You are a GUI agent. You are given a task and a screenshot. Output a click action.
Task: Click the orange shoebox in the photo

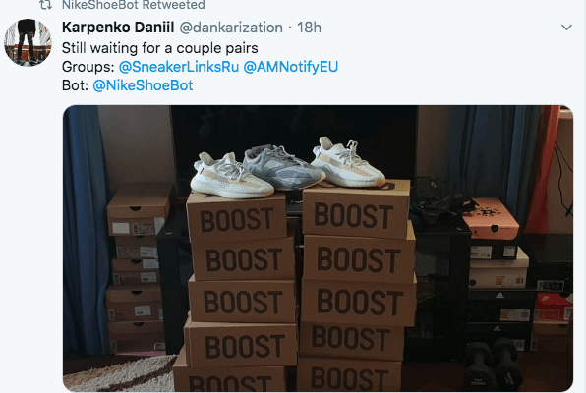pyautogui.click(x=490, y=218)
